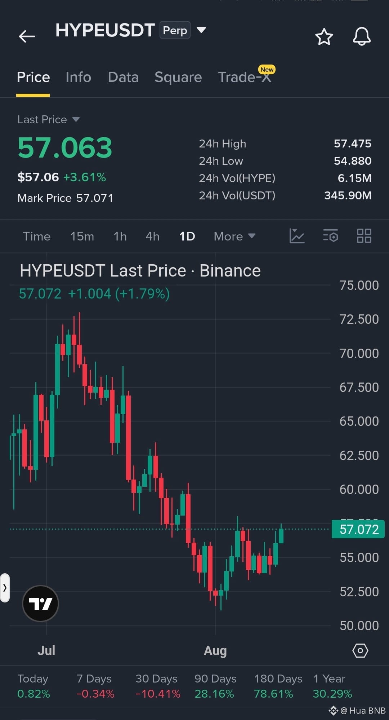This screenshot has width=389, height=720.
Task: Open chart indicators line-graph icon
Action: click(297, 236)
